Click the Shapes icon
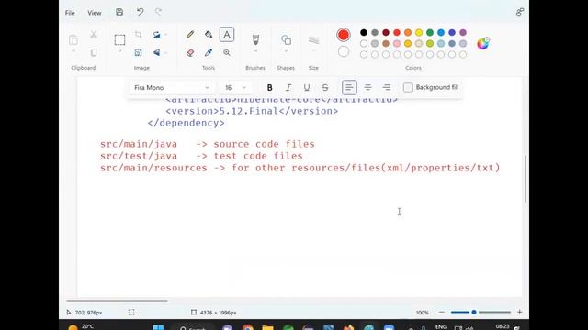The height and width of the screenshot is (330, 588). pos(286,39)
